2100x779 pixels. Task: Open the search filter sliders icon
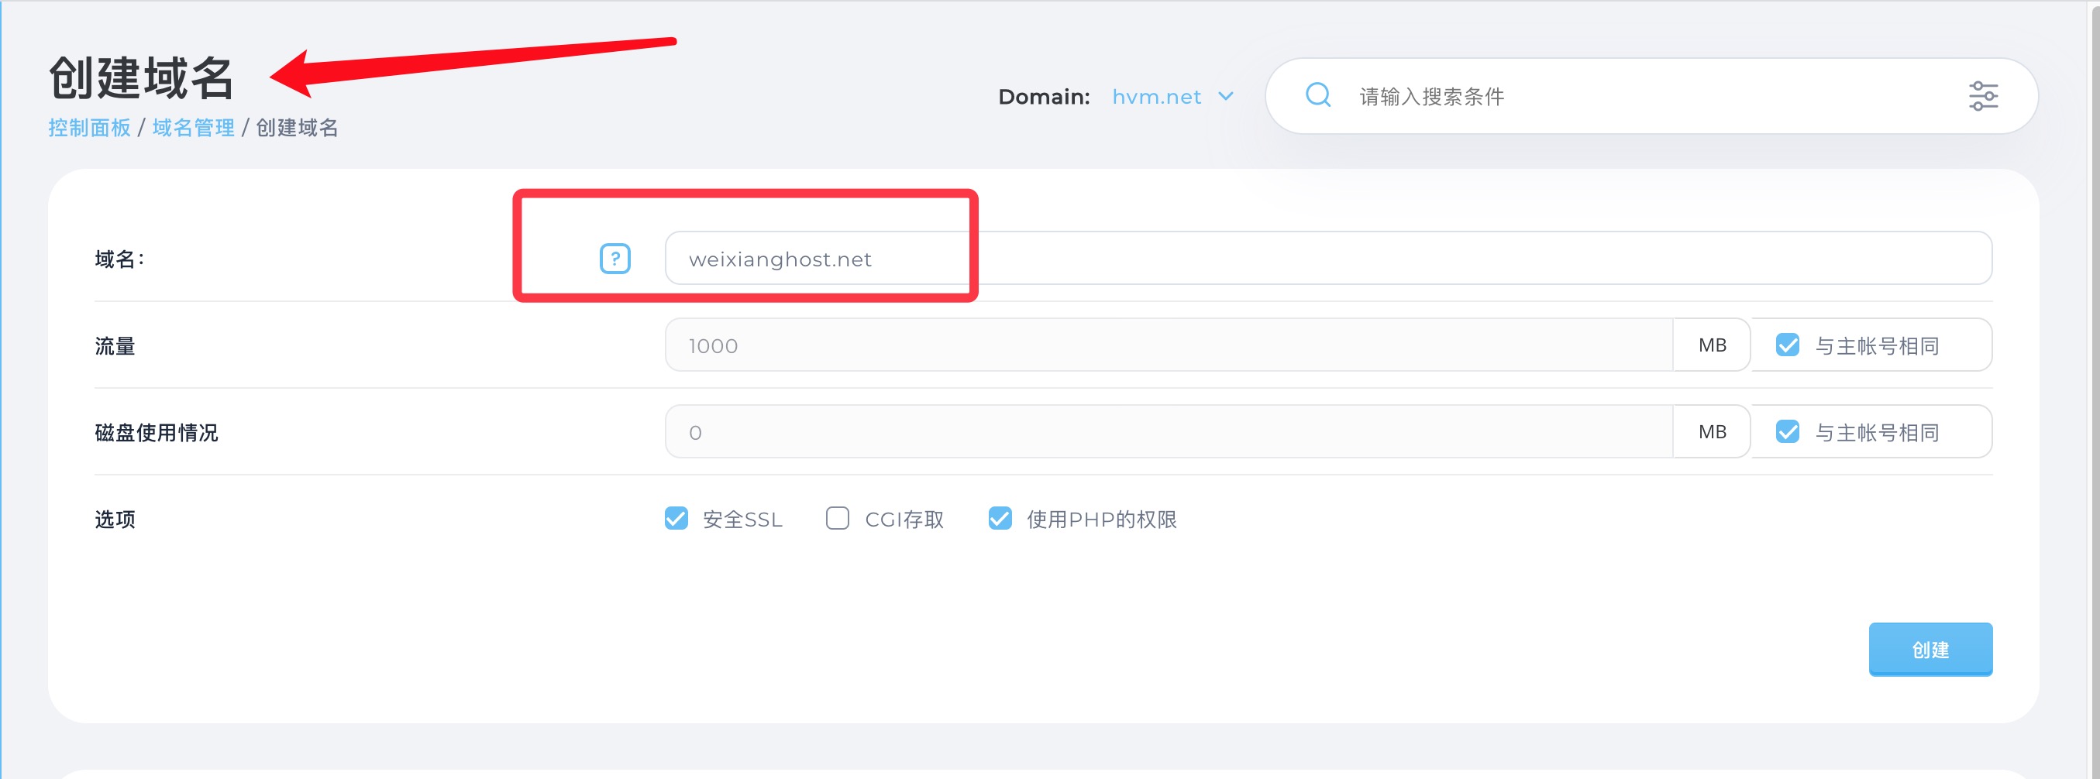tap(1983, 96)
